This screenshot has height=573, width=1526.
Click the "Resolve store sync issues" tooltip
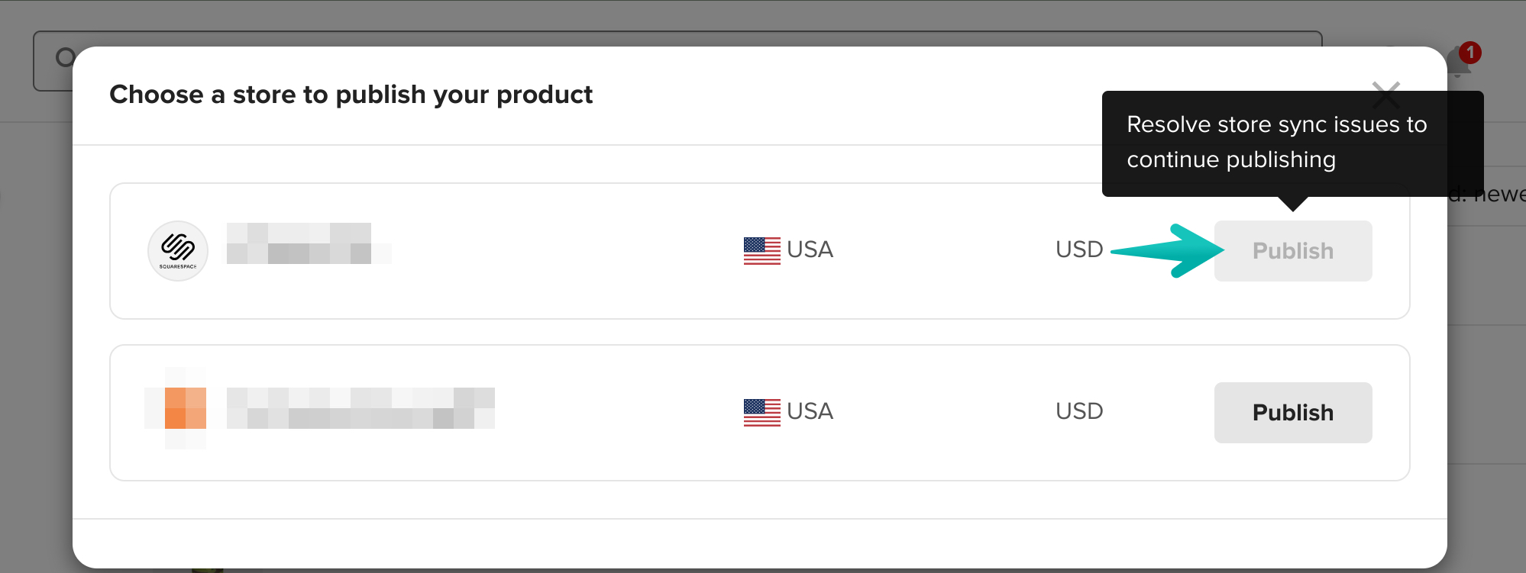1292,143
